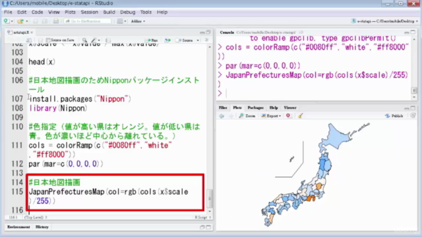Click the New File icon in main toolbar

6,21
